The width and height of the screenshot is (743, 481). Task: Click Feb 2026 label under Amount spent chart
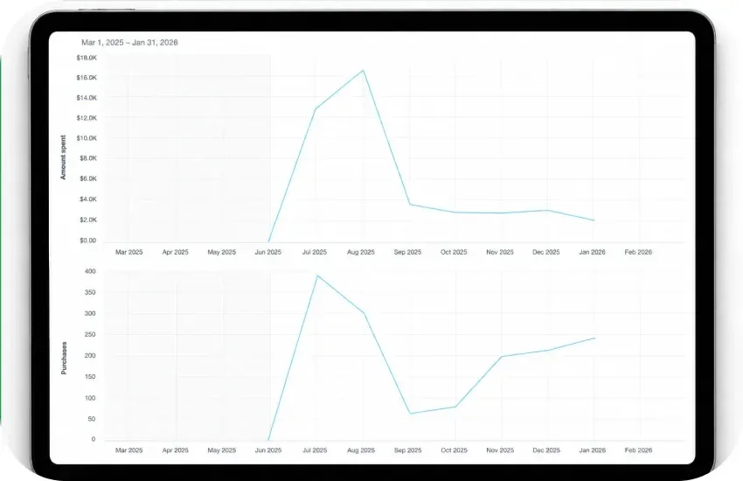coord(638,252)
